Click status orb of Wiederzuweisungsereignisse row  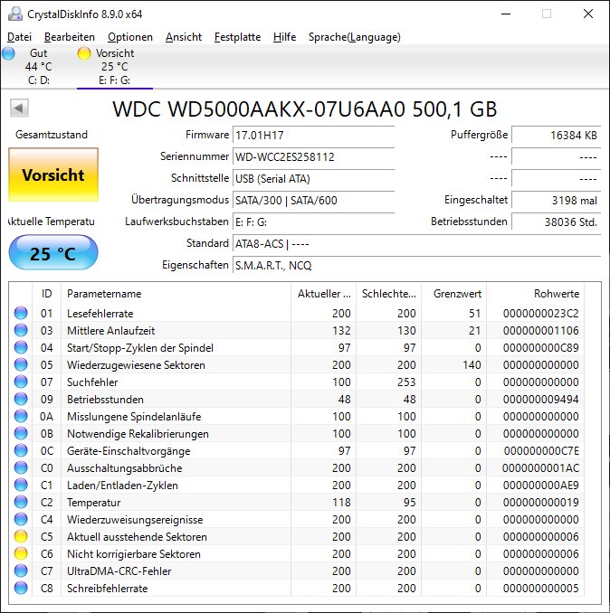click(21, 520)
